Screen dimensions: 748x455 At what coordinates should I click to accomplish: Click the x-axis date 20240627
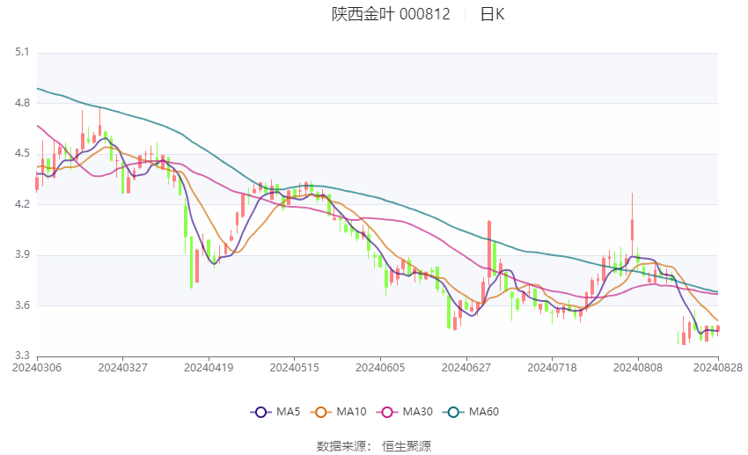point(466,368)
